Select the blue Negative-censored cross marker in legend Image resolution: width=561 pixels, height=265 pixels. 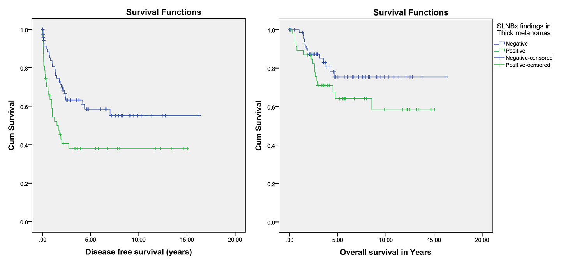[499, 58]
